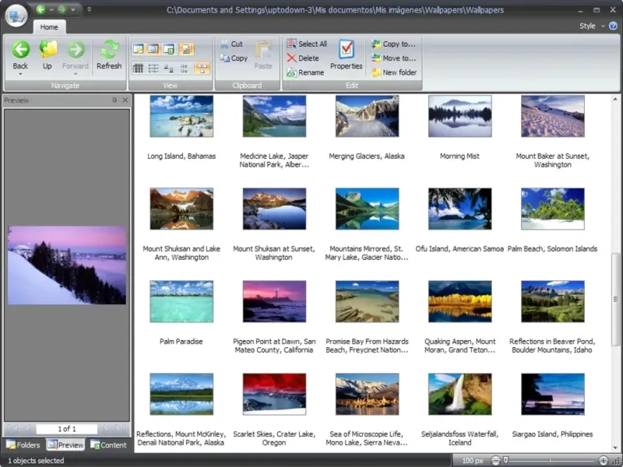Screen dimensions: 623x467
Task: Click the Help icon beside Style
Action: (613, 26)
